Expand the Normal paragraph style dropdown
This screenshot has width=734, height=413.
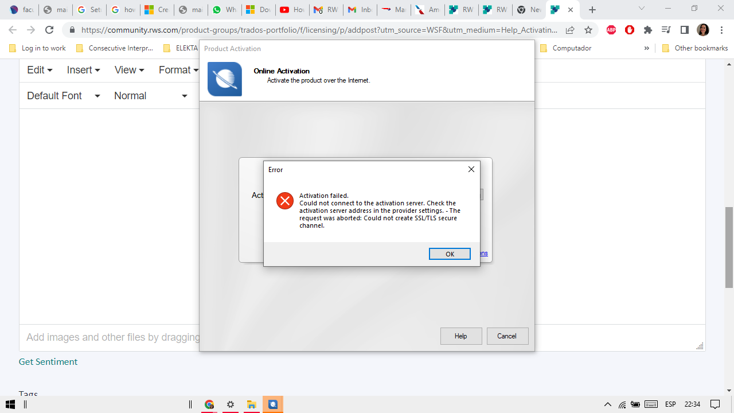pos(150,96)
